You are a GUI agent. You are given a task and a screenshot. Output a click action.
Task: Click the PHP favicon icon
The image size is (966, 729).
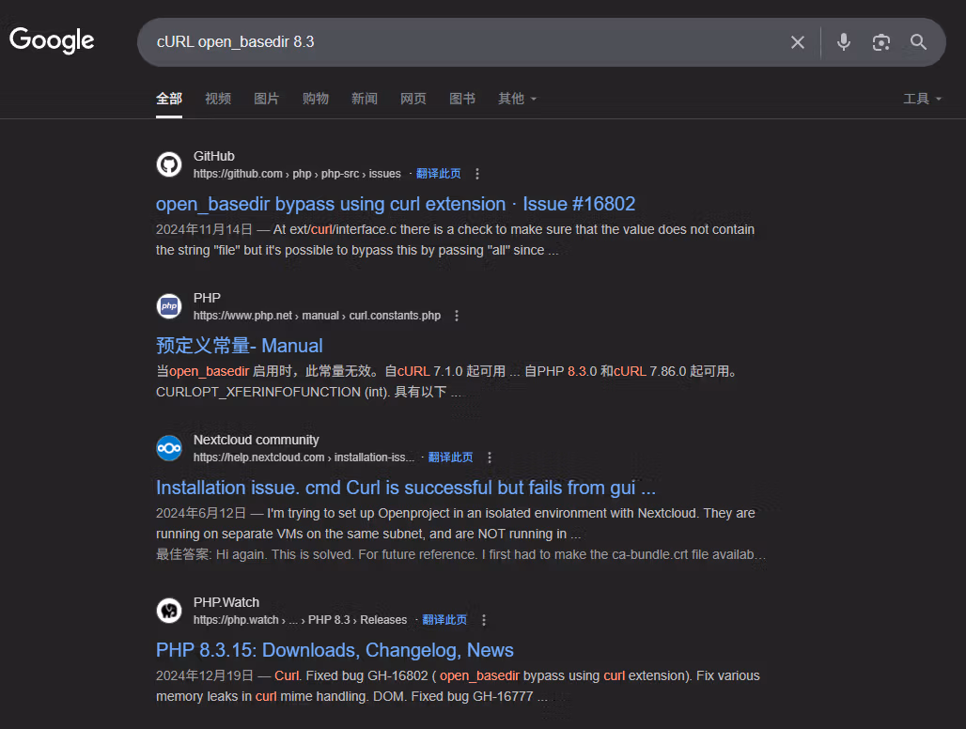click(169, 306)
